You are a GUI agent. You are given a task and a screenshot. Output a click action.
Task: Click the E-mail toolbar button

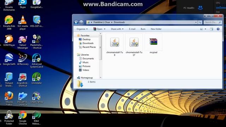point(132,29)
